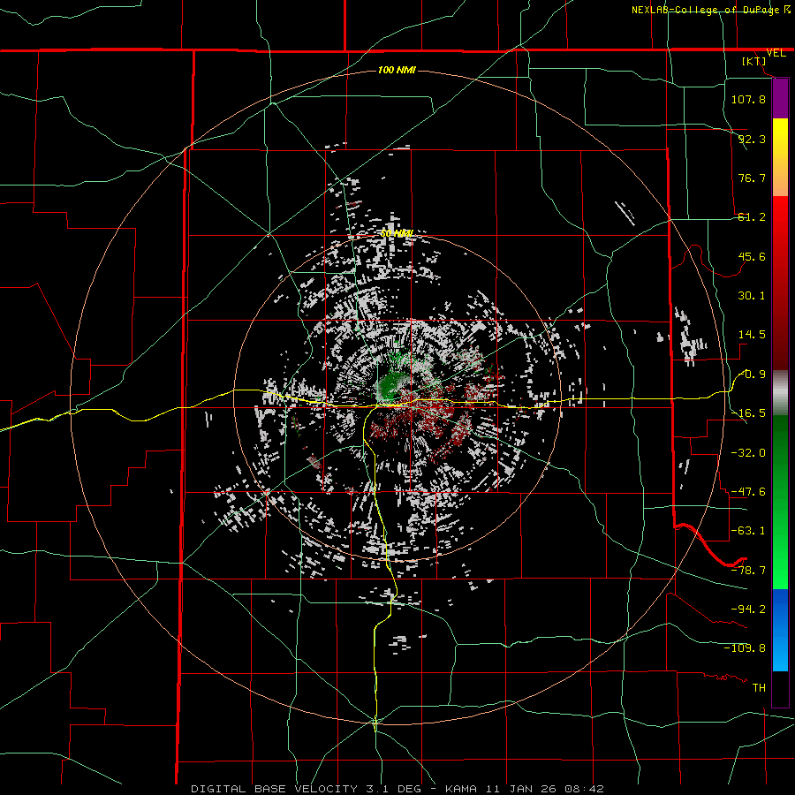Click the gray near-zero segment of color bar
Image resolution: width=795 pixels, height=795 pixels.
click(780, 393)
